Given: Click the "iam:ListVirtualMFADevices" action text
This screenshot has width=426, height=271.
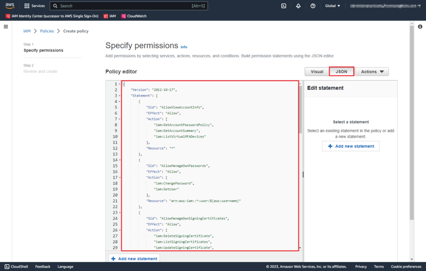Looking at the screenshot, I should [x=180, y=137].
